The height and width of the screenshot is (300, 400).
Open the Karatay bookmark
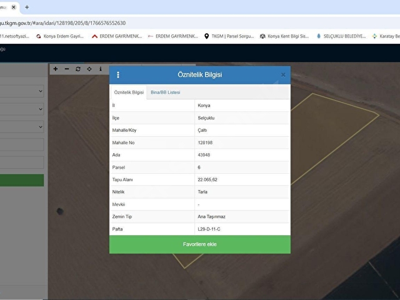point(386,36)
